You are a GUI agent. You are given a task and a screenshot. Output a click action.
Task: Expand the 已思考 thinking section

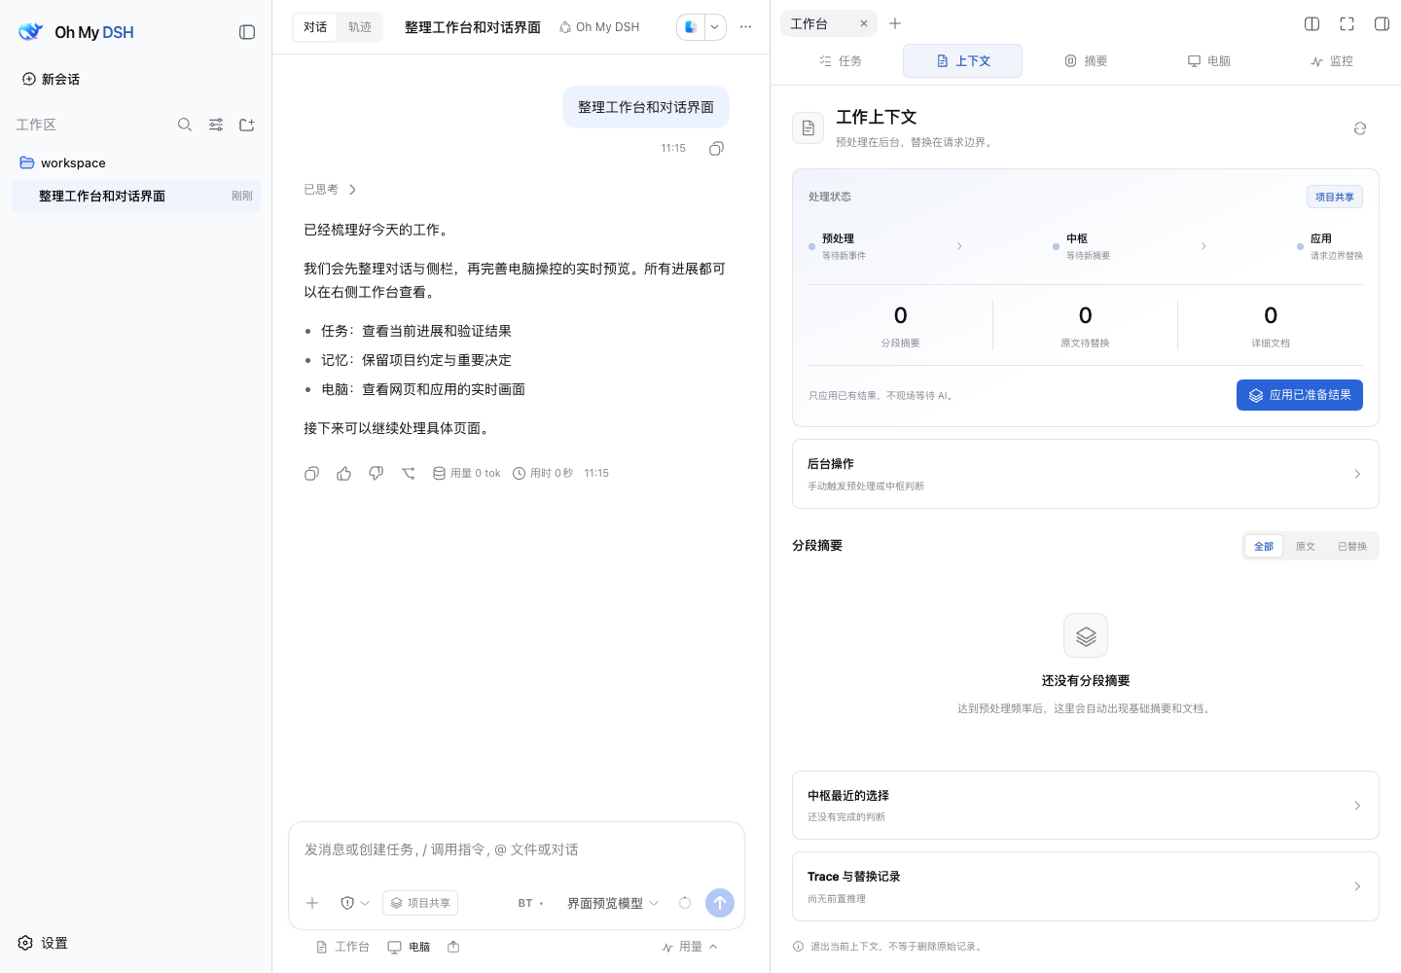[x=331, y=190]
